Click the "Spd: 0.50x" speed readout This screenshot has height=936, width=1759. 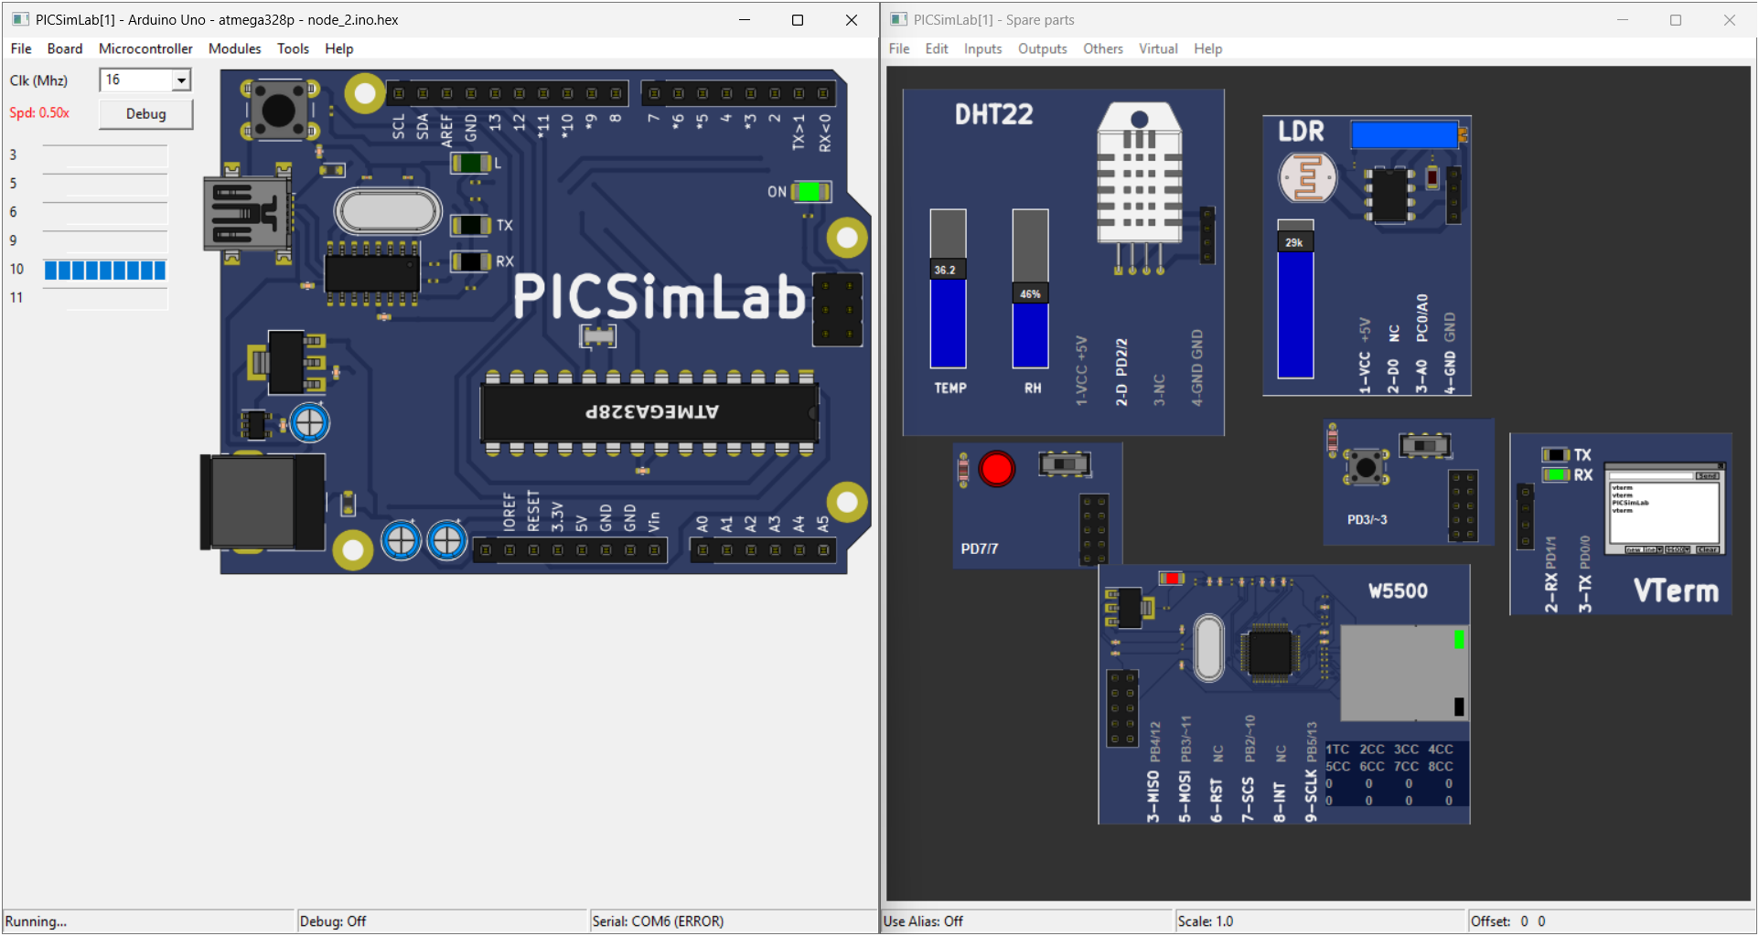pyautogui.click(x=39, y=112)
